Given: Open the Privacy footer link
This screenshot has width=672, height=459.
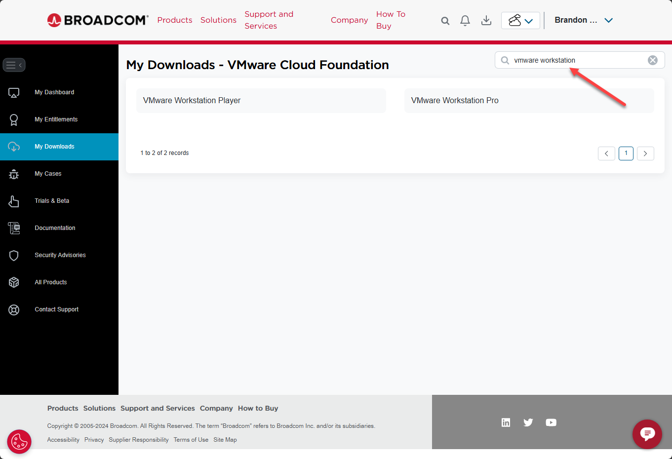Looking at the screenshot, I should 94,440.
